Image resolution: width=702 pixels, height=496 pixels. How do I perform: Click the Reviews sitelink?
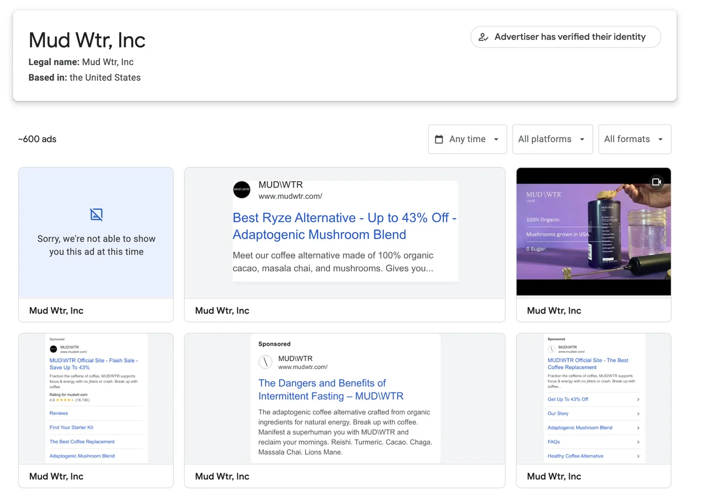pyautogui.click(x=58, y=413)
